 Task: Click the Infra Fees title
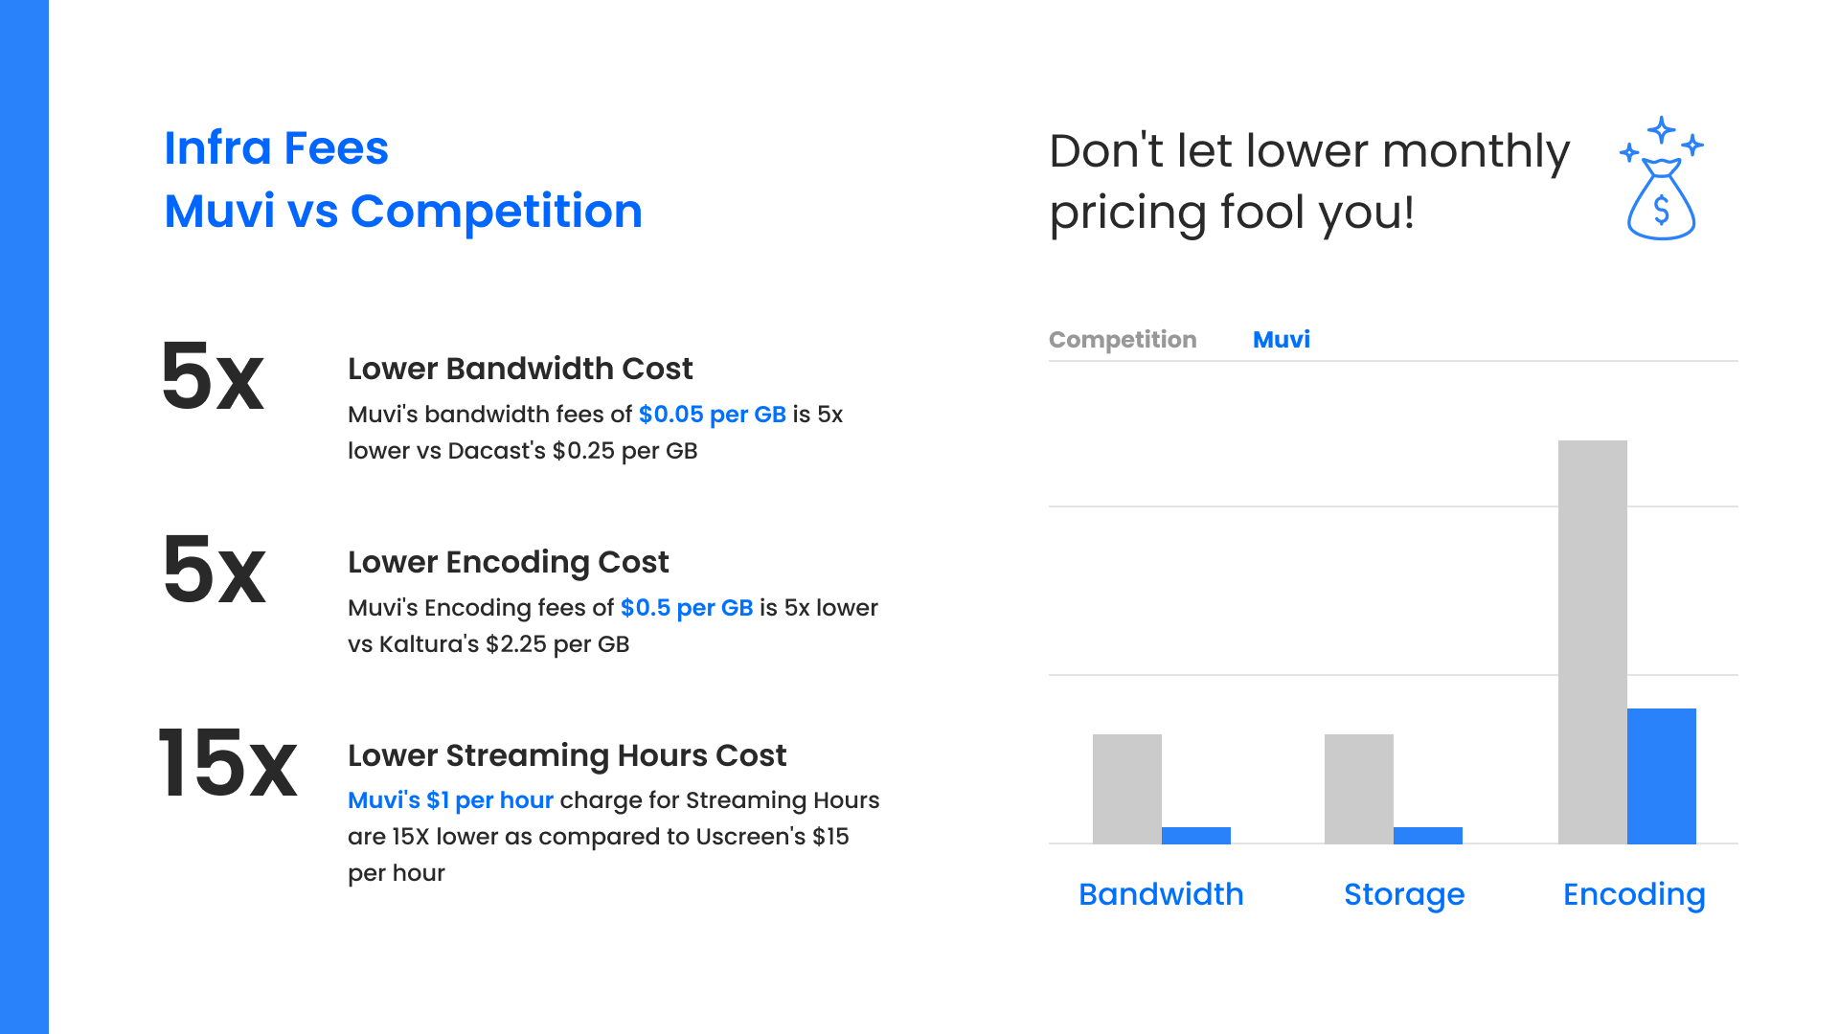click(276, 148)
